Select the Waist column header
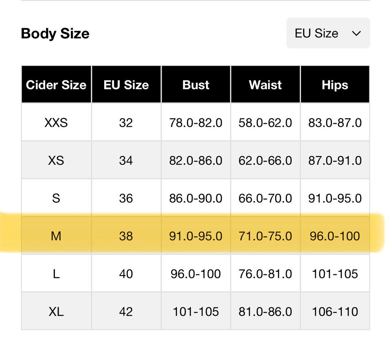This screenshot has width=391, height=341. coord(265,85)
